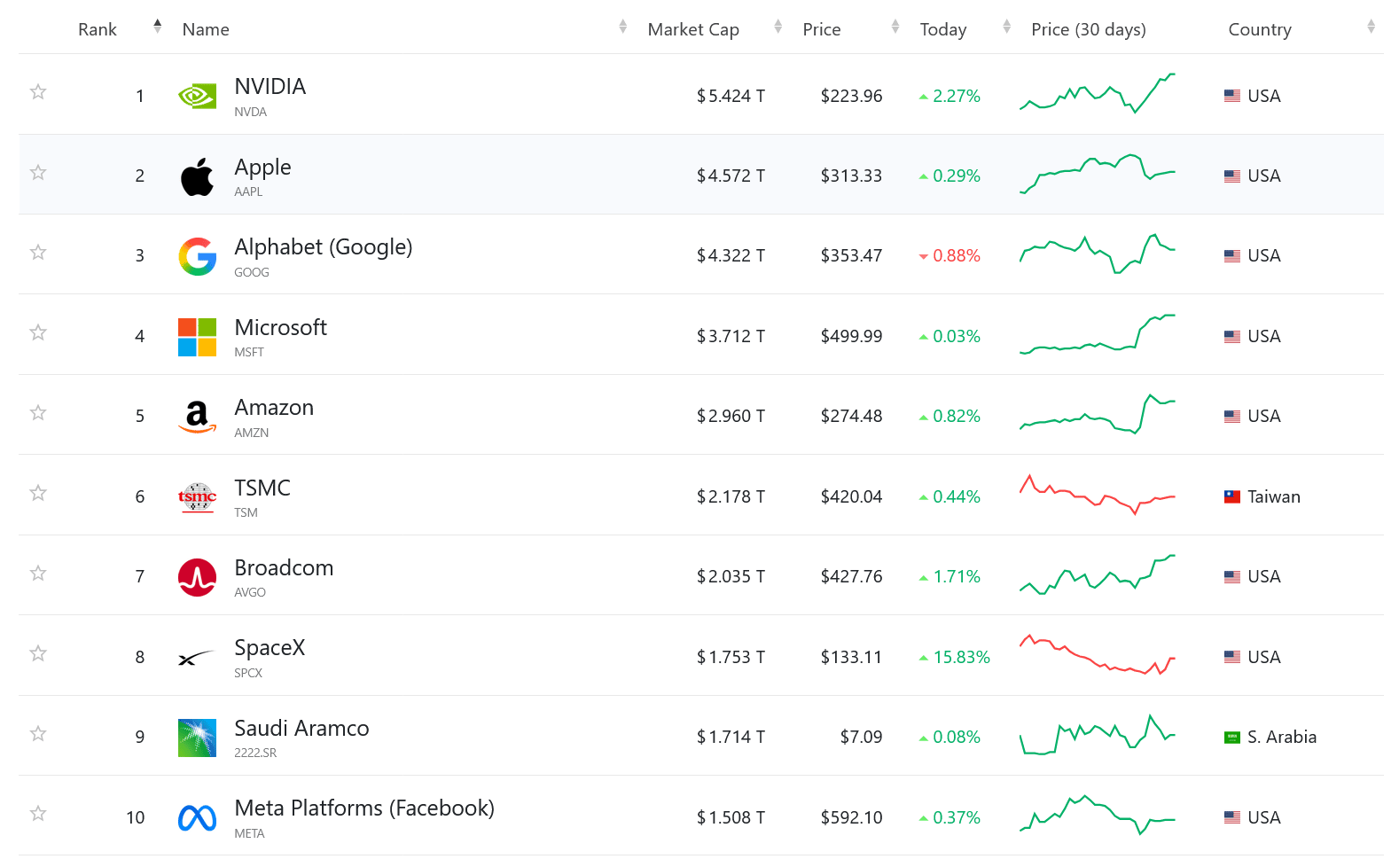Screen dimensions: 1399x859
Task: Sort by Today column arrows
Action: [1006, 27]
